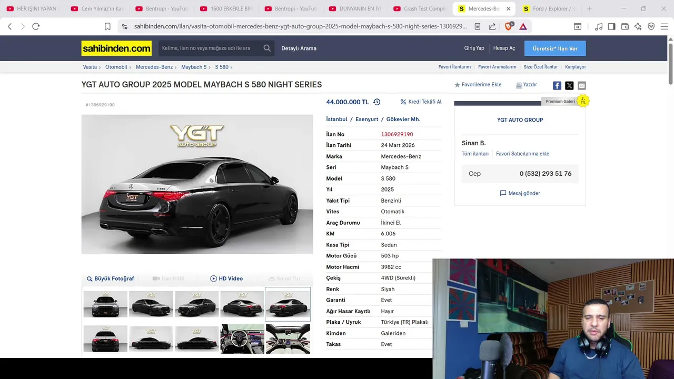
Task: Click Hesap Aç to register
Action: 504,48
